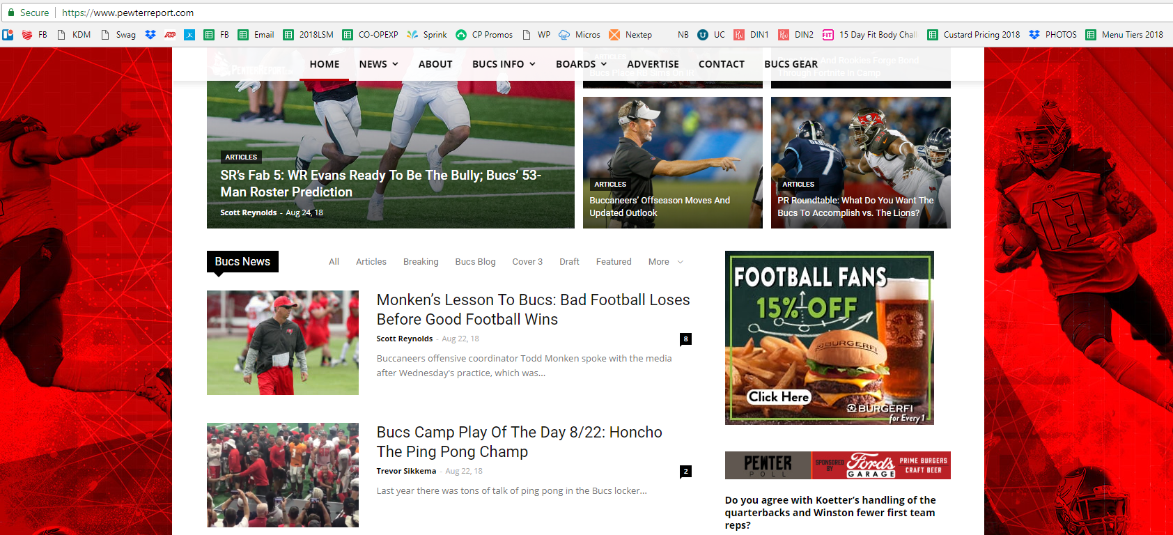This screenshot has height=535, width=1173.
Task: Open Monken's Lesson To Bucs headline
Action: pyautogui.click(x=533, y=309)
